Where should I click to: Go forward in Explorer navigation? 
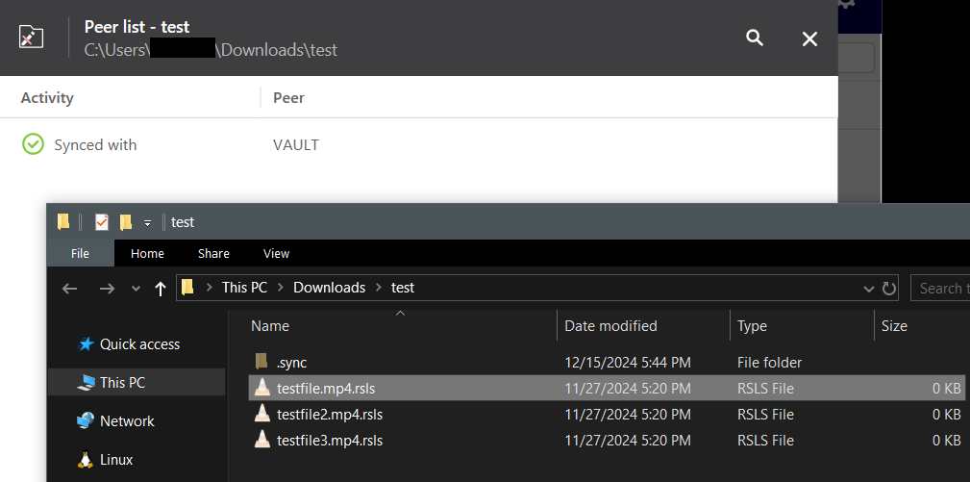click(x=107, y=288)
